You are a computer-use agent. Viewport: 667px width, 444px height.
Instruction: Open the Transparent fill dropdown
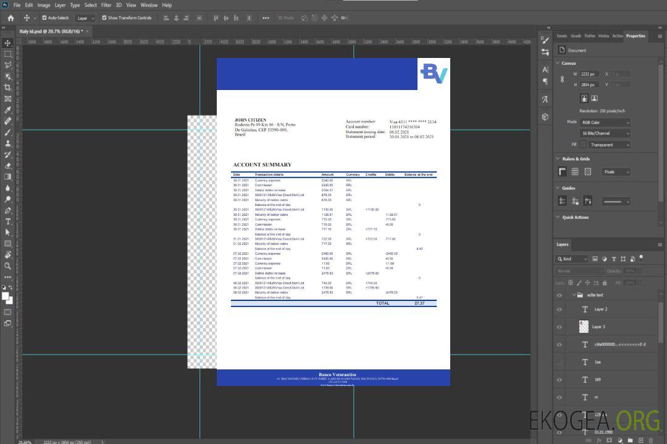609,145
